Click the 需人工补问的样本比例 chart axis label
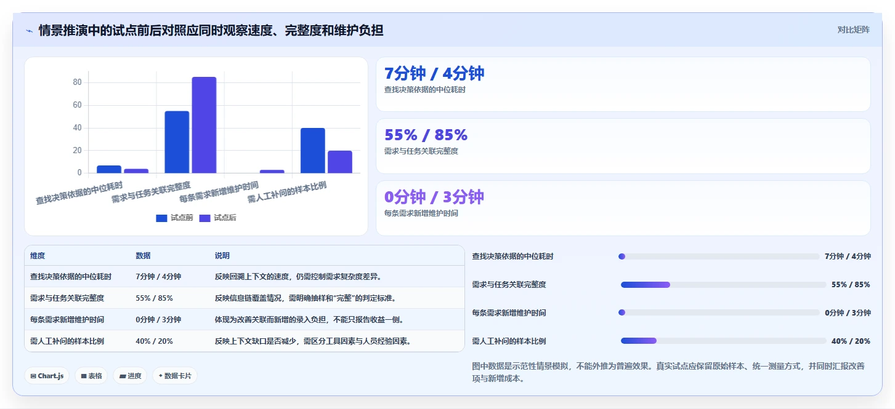895x409 pixels. [x=287, y=193]
